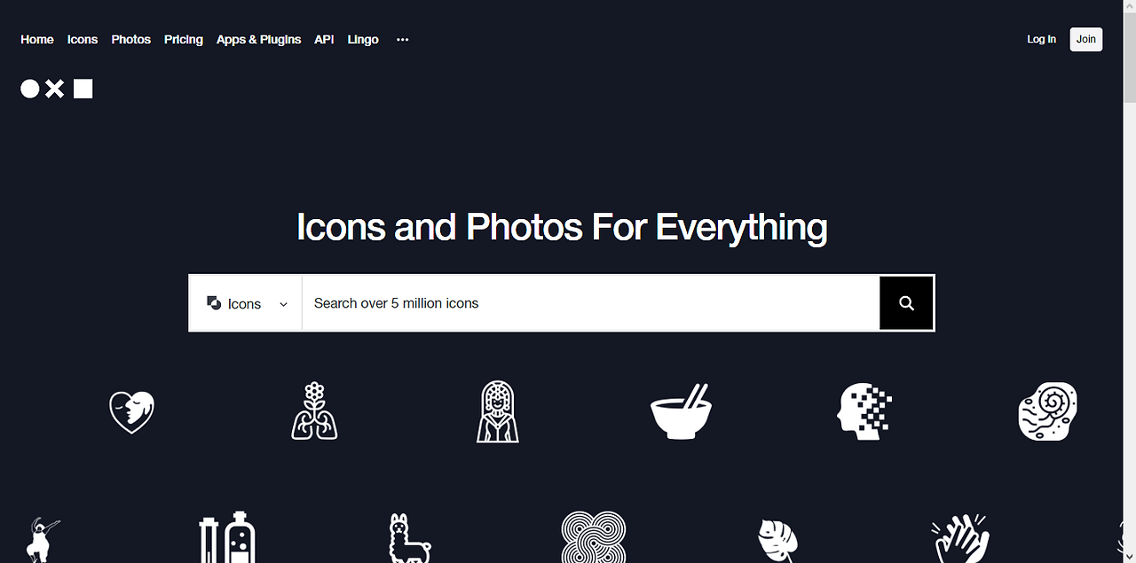The height and width of the screenshot is (563, 1136).
Task: Open the concentric circles pattern icon
Action: (x=594, y=537)
